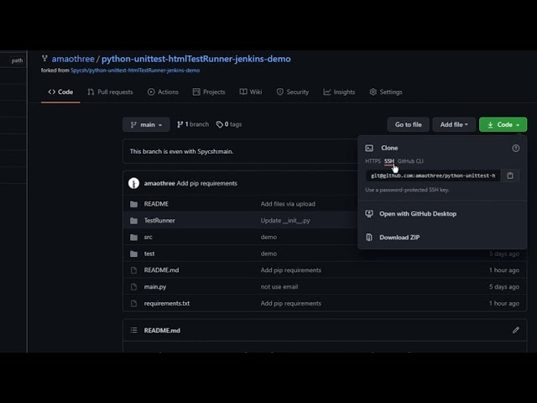Open clone help question mark icon
Image resolution: width=537 pixels, height=403 pixels.
coord(515,148)
